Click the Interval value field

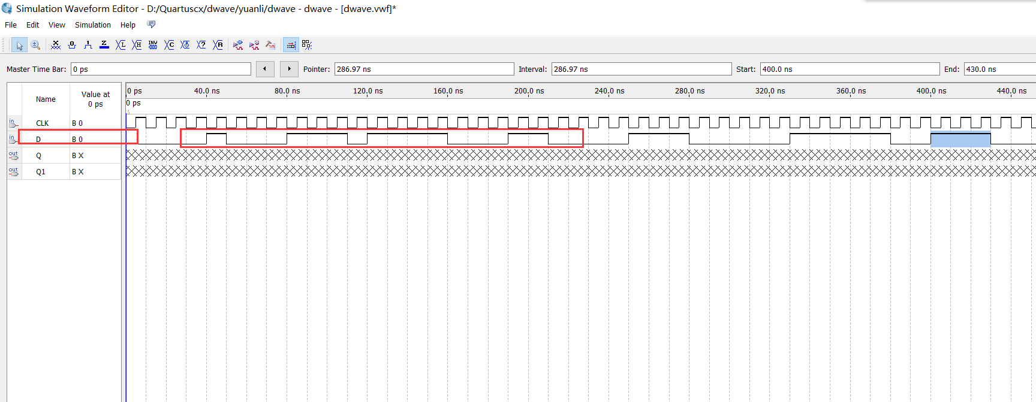[x=642, y=69]
